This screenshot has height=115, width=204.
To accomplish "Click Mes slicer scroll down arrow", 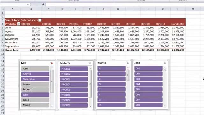I will point(52,106).
